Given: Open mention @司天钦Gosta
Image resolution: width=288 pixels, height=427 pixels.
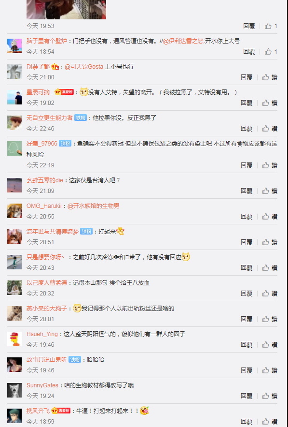Looking at the screenshot, I should (x=84, y=67).
